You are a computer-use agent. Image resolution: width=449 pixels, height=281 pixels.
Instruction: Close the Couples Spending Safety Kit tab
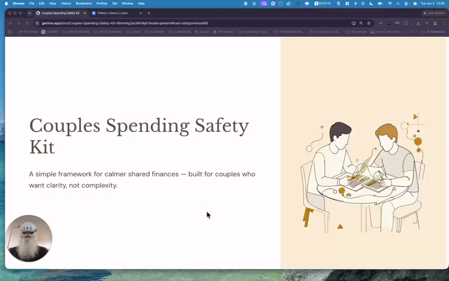coord(85,13)
